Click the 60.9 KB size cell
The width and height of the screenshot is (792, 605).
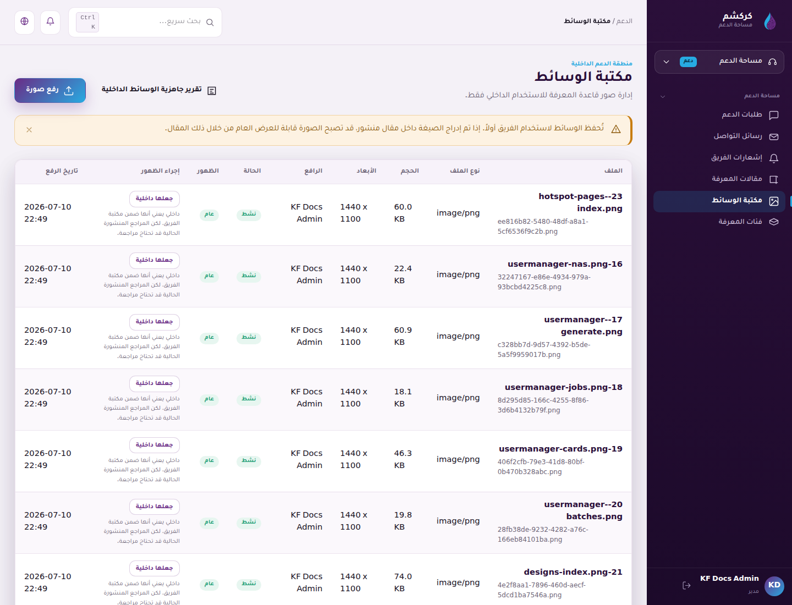tap(403, 336)
